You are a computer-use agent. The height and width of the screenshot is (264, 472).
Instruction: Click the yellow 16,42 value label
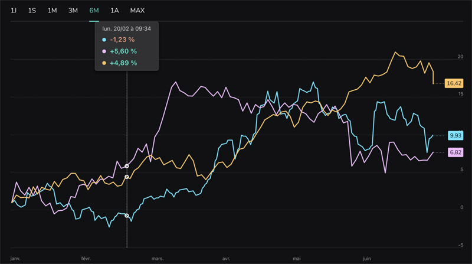coord(454,83)
